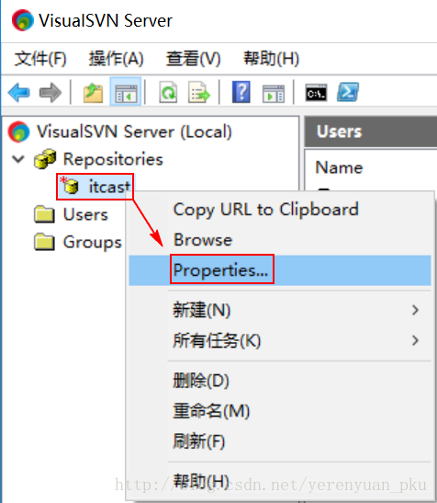Viewport: 437px width, 503px height.
Task: Select the Repositories tree label
Action: coord(113,159)
